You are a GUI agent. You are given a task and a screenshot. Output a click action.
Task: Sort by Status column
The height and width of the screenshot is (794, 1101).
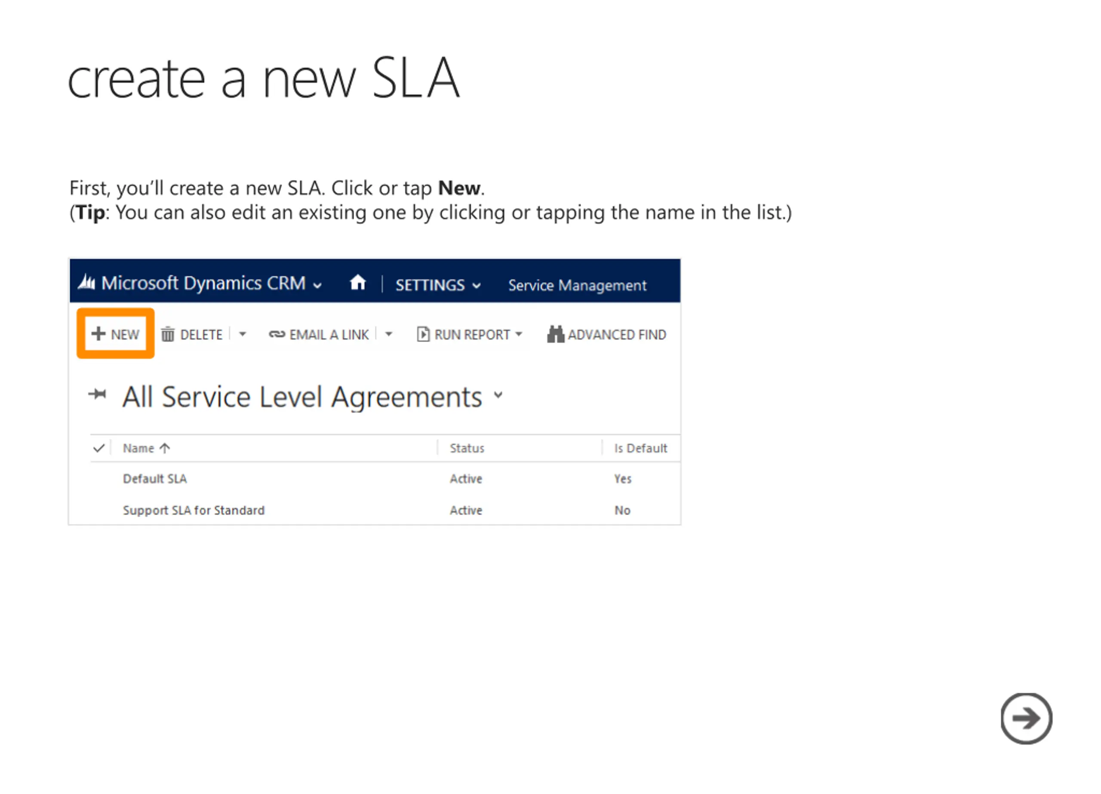468,449
